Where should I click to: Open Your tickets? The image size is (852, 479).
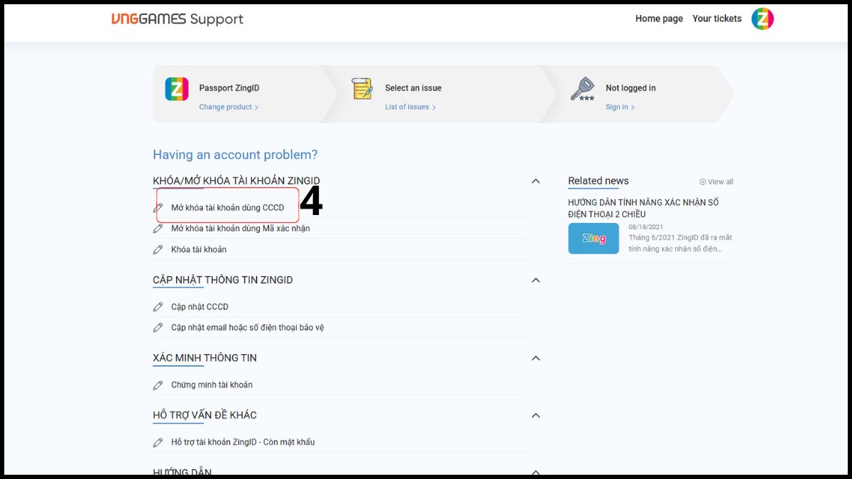coord(717,19)
